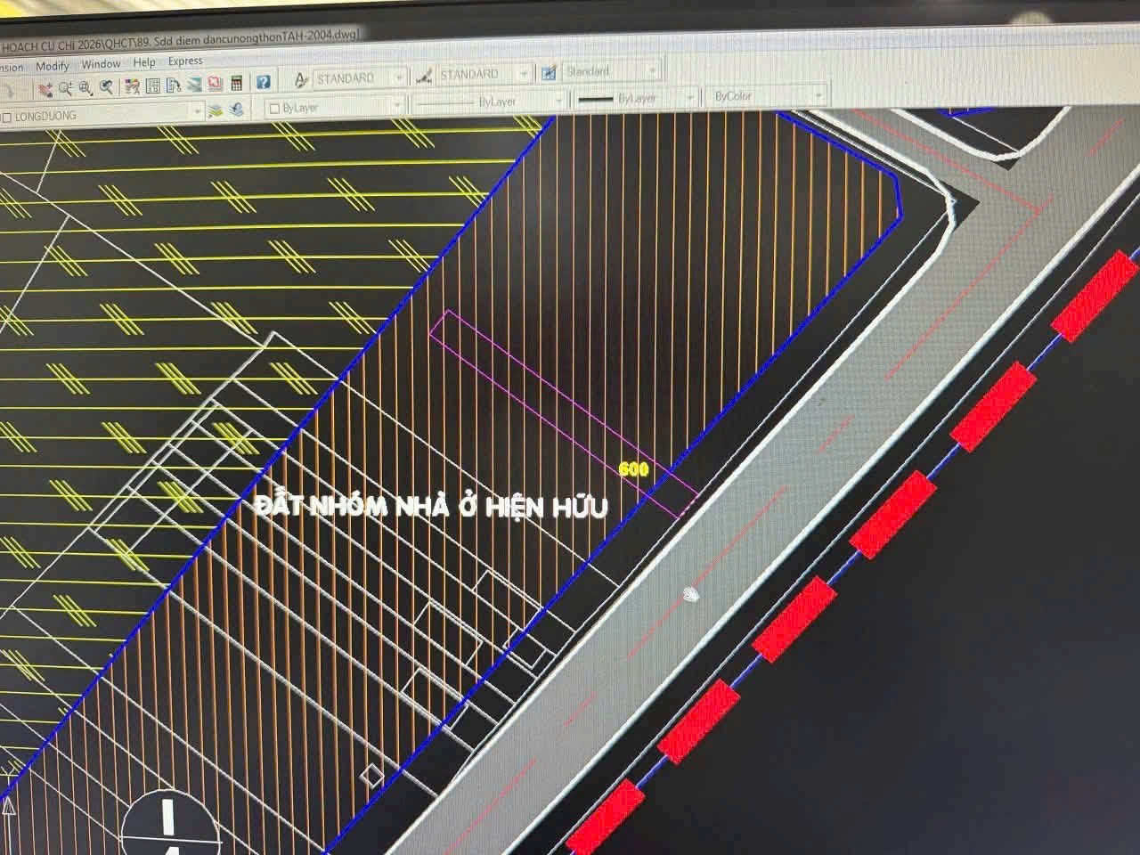Click the blue Help question-mark icon
This screenshot has height=855, width=1140.
coord(263,82)
